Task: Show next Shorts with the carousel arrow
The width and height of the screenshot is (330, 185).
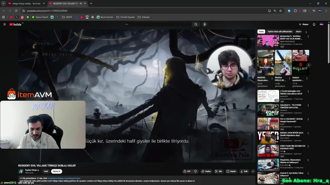Action: tap(309, 65)
